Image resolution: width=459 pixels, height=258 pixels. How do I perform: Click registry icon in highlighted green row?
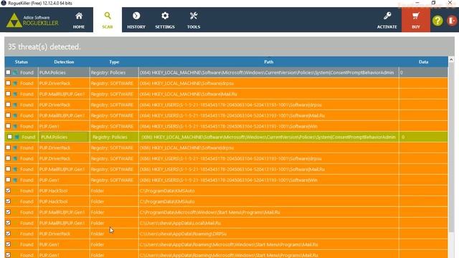tap(17, 137)
